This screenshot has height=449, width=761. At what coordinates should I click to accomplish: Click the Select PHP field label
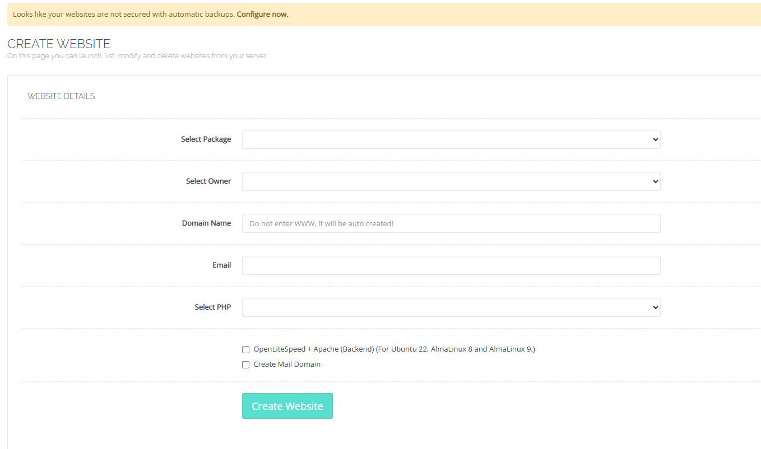point(212,307)
